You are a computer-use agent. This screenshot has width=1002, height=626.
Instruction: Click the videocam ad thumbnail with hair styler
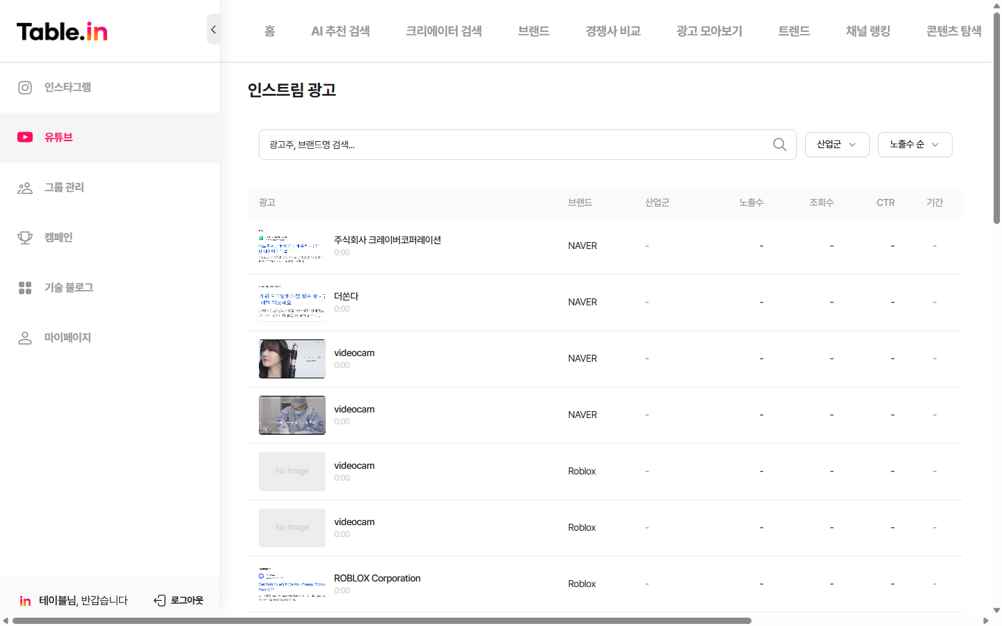point(292,358)
